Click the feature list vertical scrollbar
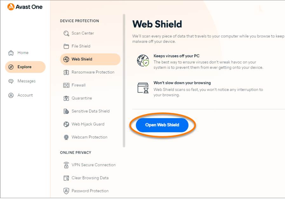The image size is (285, 199). 124,81
